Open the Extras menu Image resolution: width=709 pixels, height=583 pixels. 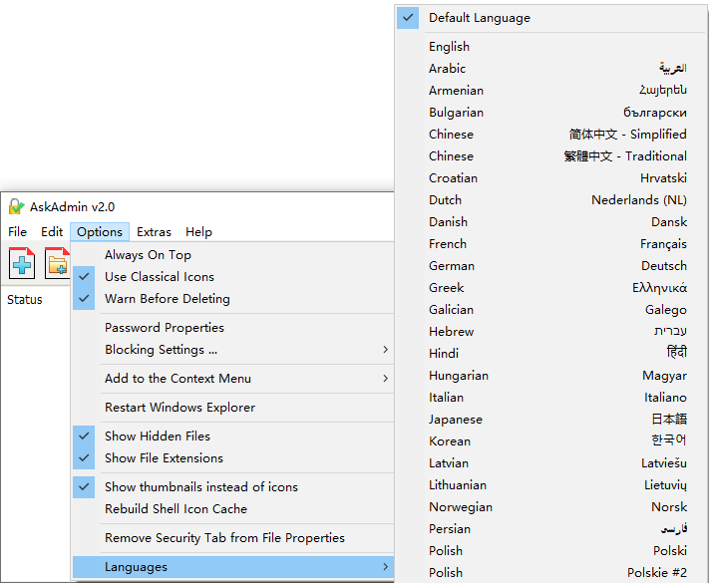coord(155,232)
